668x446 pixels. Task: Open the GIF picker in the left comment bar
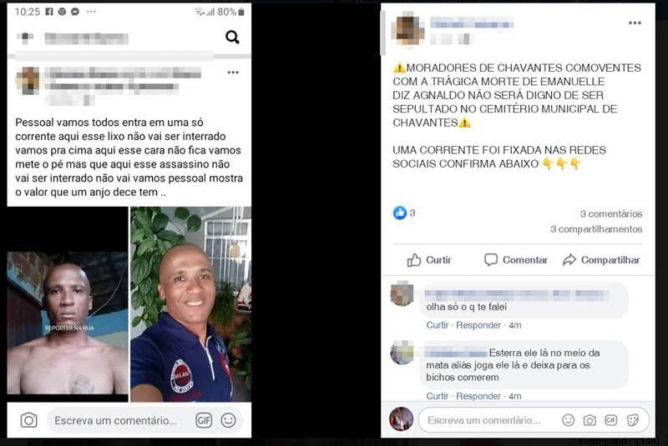click(x=204, y=420)
